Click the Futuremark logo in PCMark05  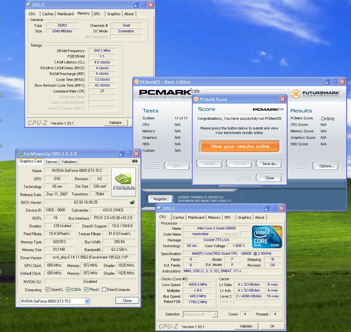[x=316, y=94]
